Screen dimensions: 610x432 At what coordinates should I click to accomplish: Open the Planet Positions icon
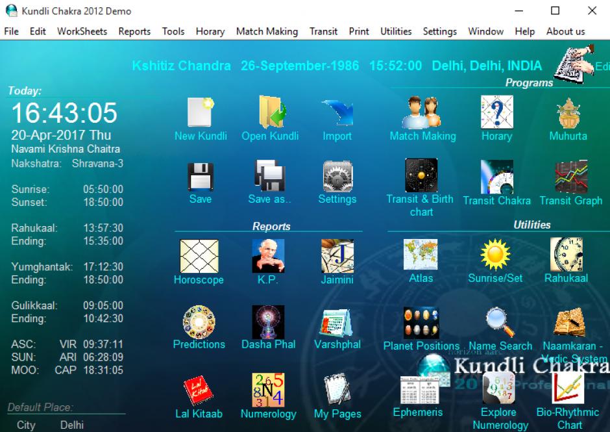[x=421, y=323]
